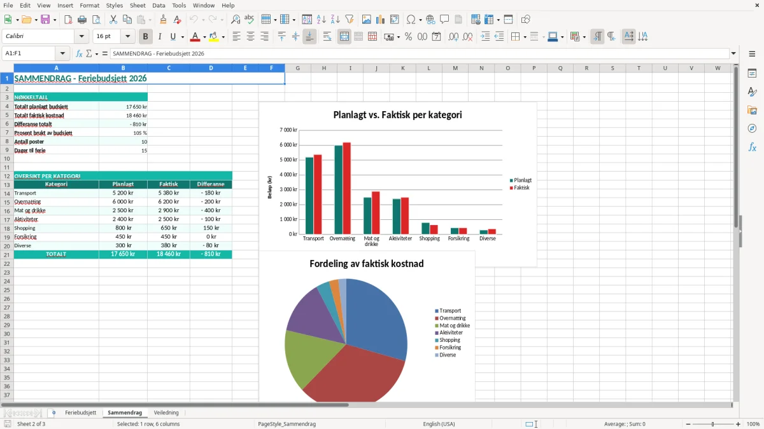Screen dimensions: 764x429
Task: Sort descending
Action: coord(336,20)
